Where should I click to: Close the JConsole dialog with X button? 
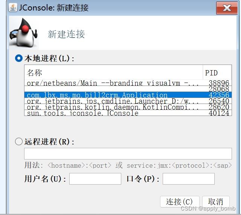(x=227, y=8)
